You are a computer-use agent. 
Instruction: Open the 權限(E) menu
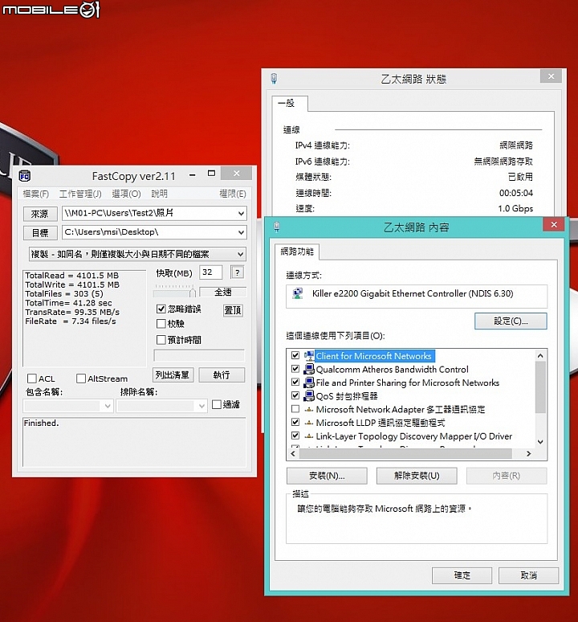coord(233,194)
